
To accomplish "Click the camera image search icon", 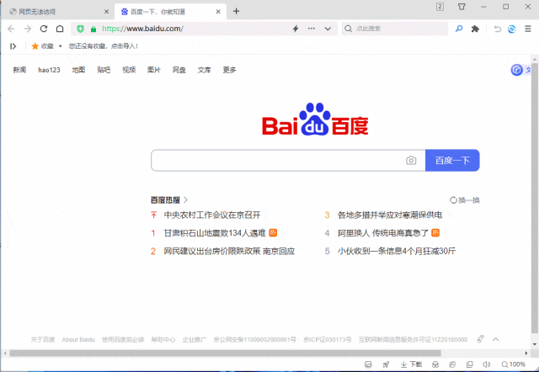I will 411,161.
